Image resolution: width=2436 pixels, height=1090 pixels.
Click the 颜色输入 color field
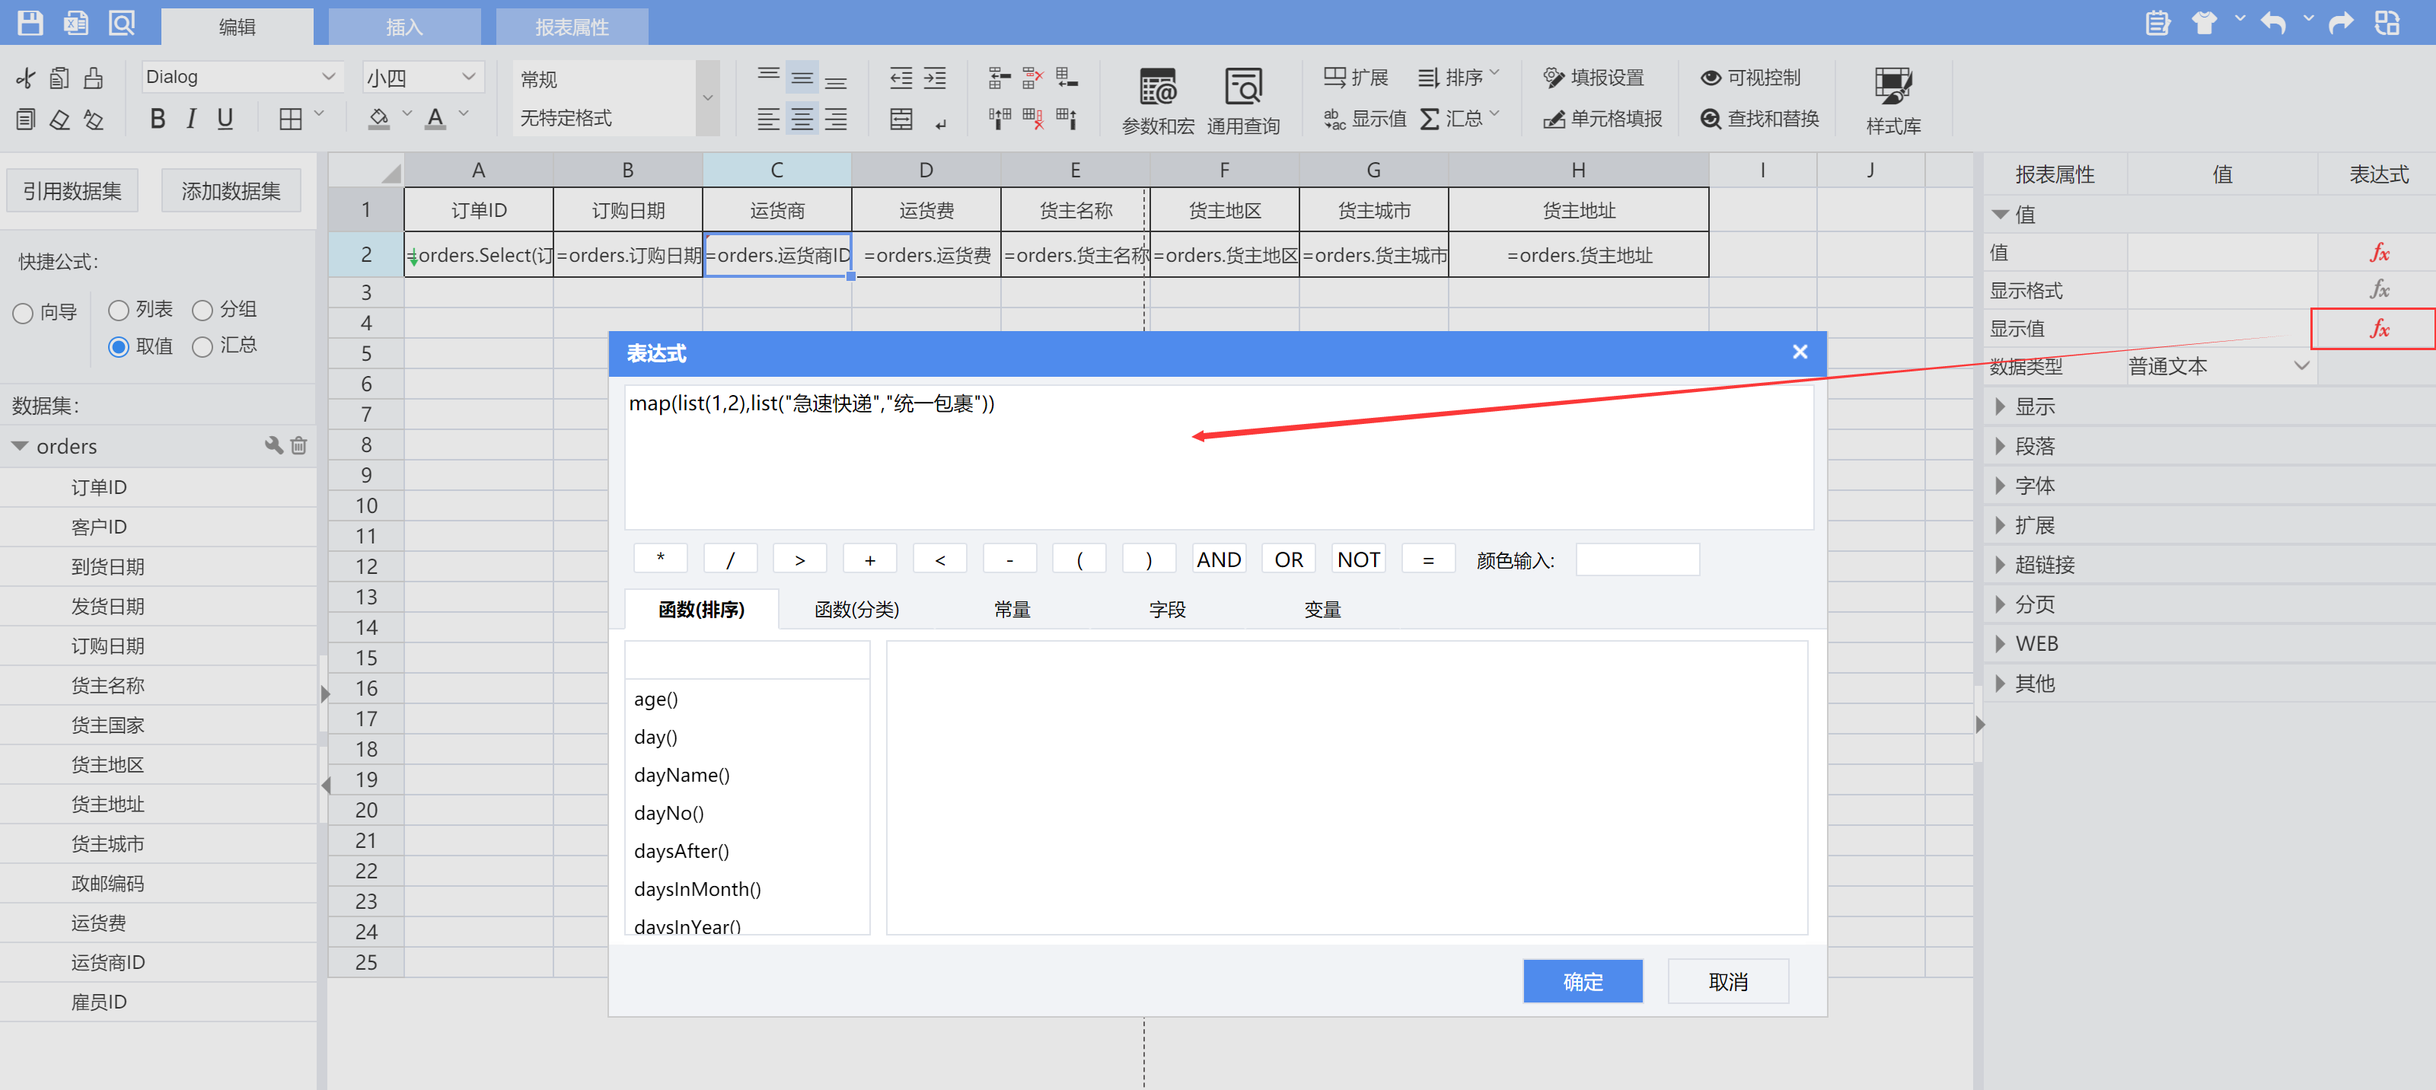coord(1637,559)
